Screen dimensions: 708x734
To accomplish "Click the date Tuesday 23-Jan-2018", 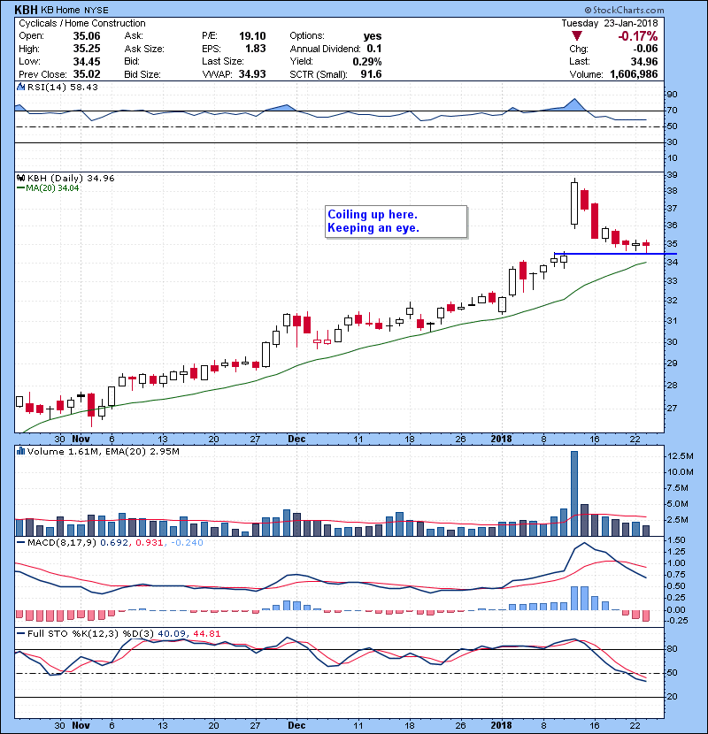I will click(x=610, y=23).
